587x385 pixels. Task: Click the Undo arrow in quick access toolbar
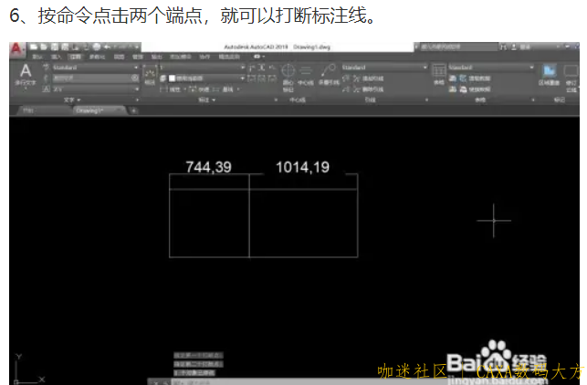pos(108,47)
